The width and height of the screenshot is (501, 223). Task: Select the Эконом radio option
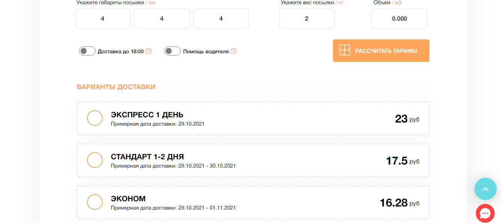point(95,202)
